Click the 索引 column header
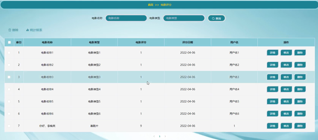Image resolution: width=318 pixels, height=140 pixels. (x=19, y=42)
